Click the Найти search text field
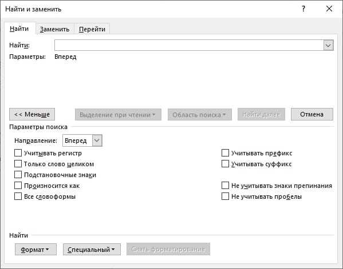The width and height of the screenshot is (343, 269). (189, 45)
